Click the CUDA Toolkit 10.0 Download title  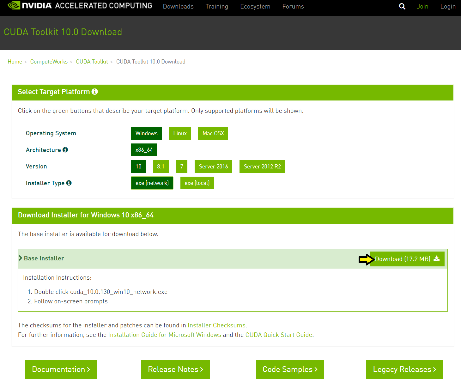click(x=63, y=32)
